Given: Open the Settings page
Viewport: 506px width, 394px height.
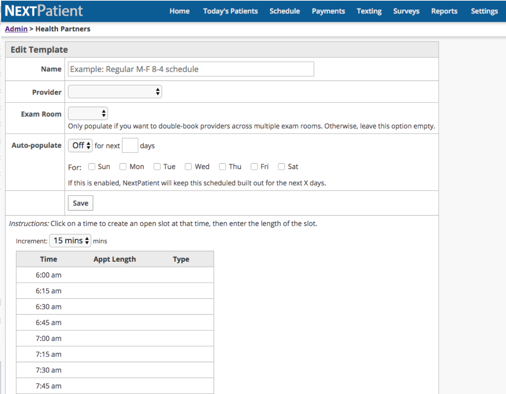Looking at the screenshot, I should 484,11.
